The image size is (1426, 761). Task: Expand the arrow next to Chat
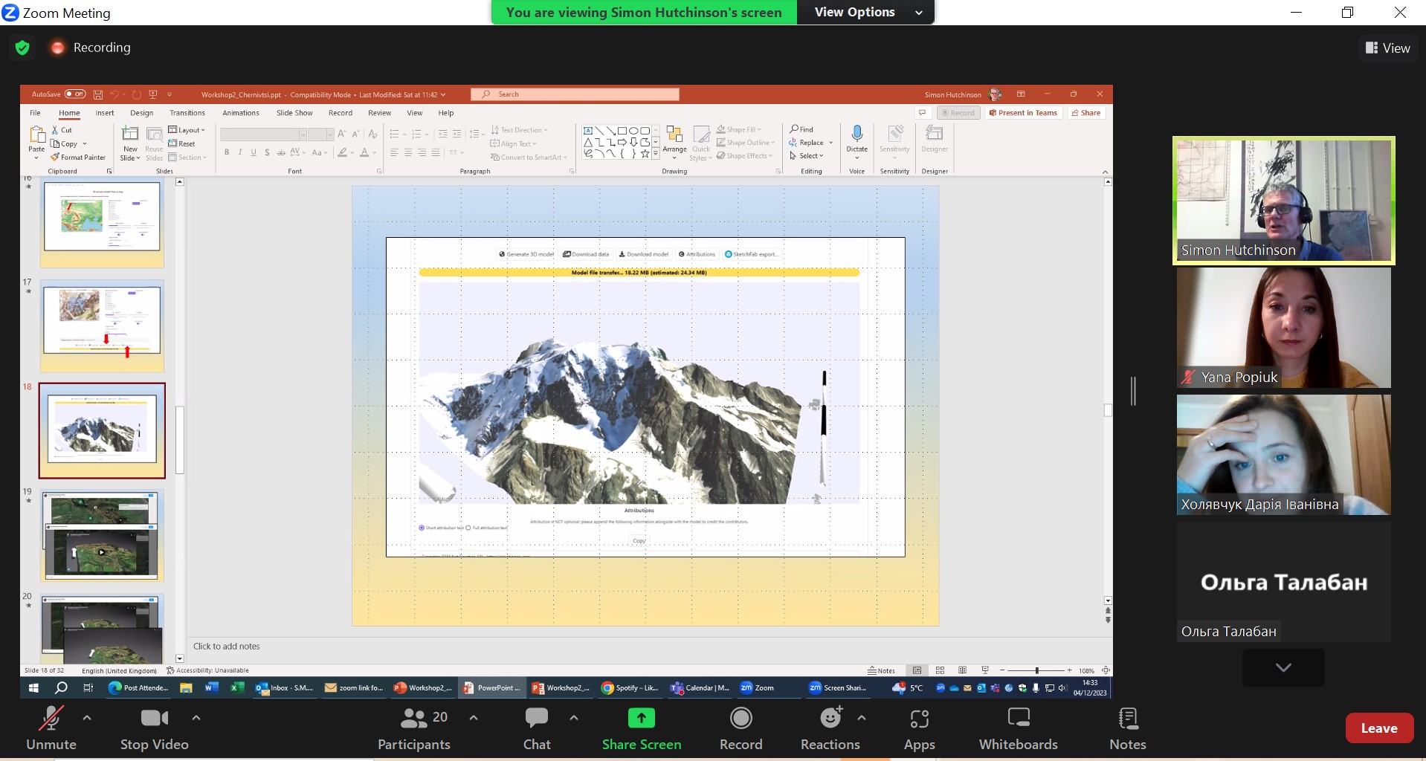click(574, 718)
